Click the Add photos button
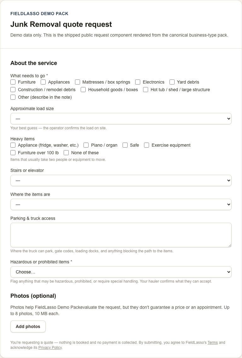Viewport: 242px width, 358px height. 28,326
